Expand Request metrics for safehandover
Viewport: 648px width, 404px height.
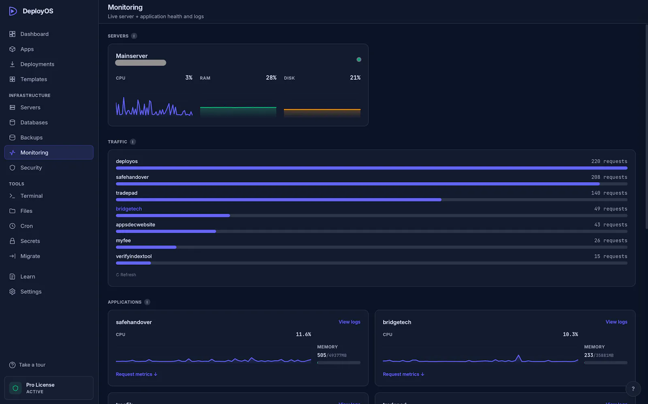point(136,374)
